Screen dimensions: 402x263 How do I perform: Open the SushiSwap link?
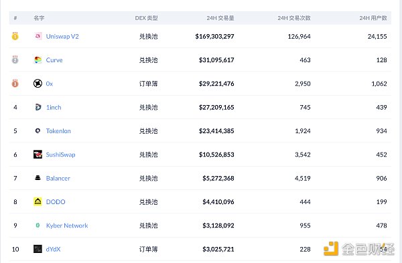click(60, 155)
